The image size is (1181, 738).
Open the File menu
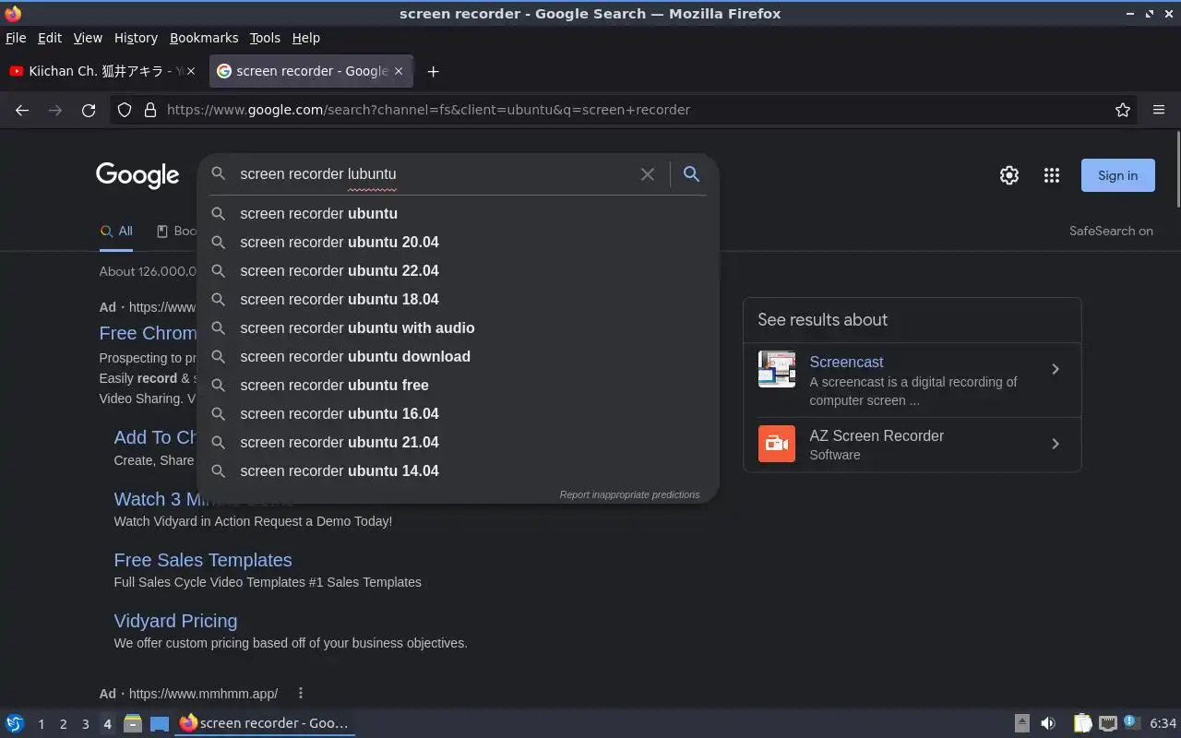pyautogui.click(x=16, y=38)
